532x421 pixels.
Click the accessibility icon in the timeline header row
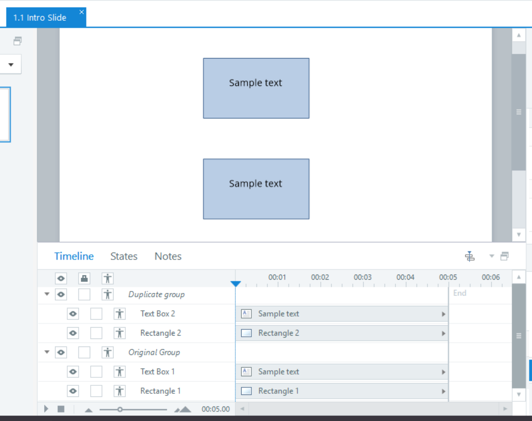107,278
